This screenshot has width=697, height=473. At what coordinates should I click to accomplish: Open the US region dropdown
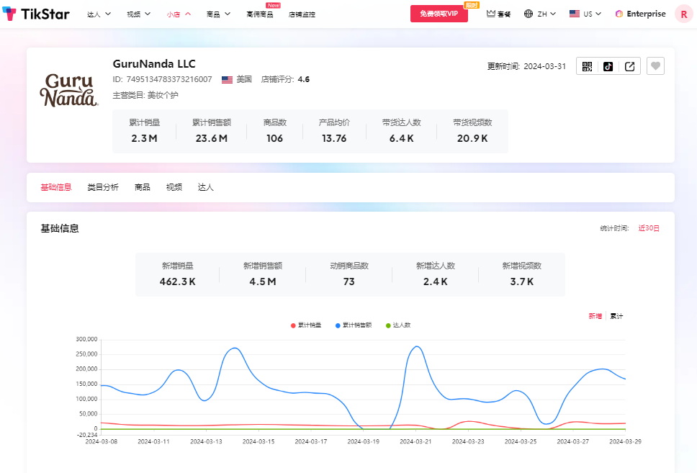click(x=592, y=14)
